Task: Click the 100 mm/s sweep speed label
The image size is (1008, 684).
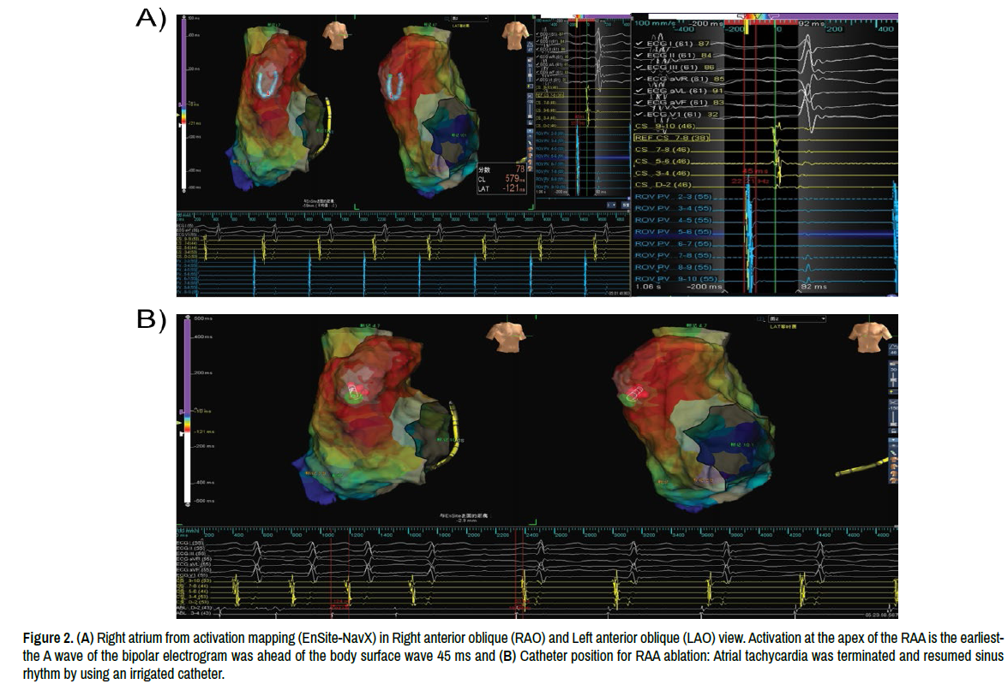Action: pyautogui.click(x=655, y=23)
